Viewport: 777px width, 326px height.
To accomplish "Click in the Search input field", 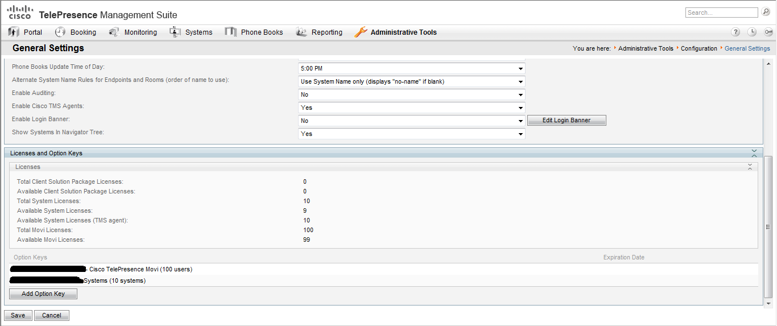I will pyautogui.click(x=722, y=13).
